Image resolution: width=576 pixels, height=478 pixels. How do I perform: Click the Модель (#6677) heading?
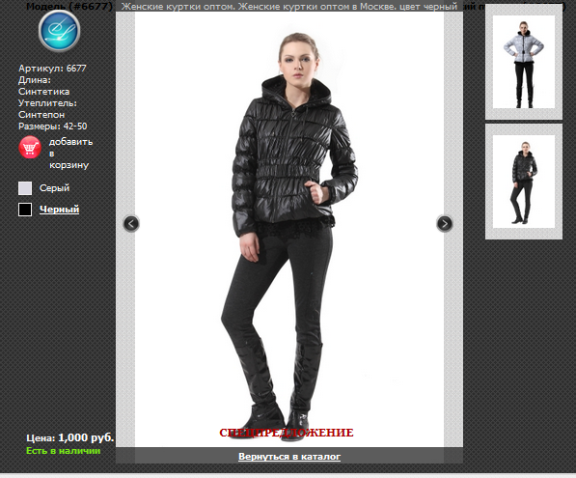click(x=69, y=6)
